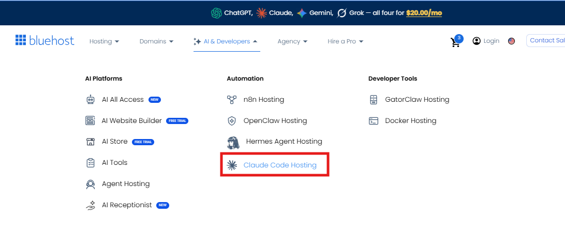Click the ChatGPT logo in banner

point(216,13)
